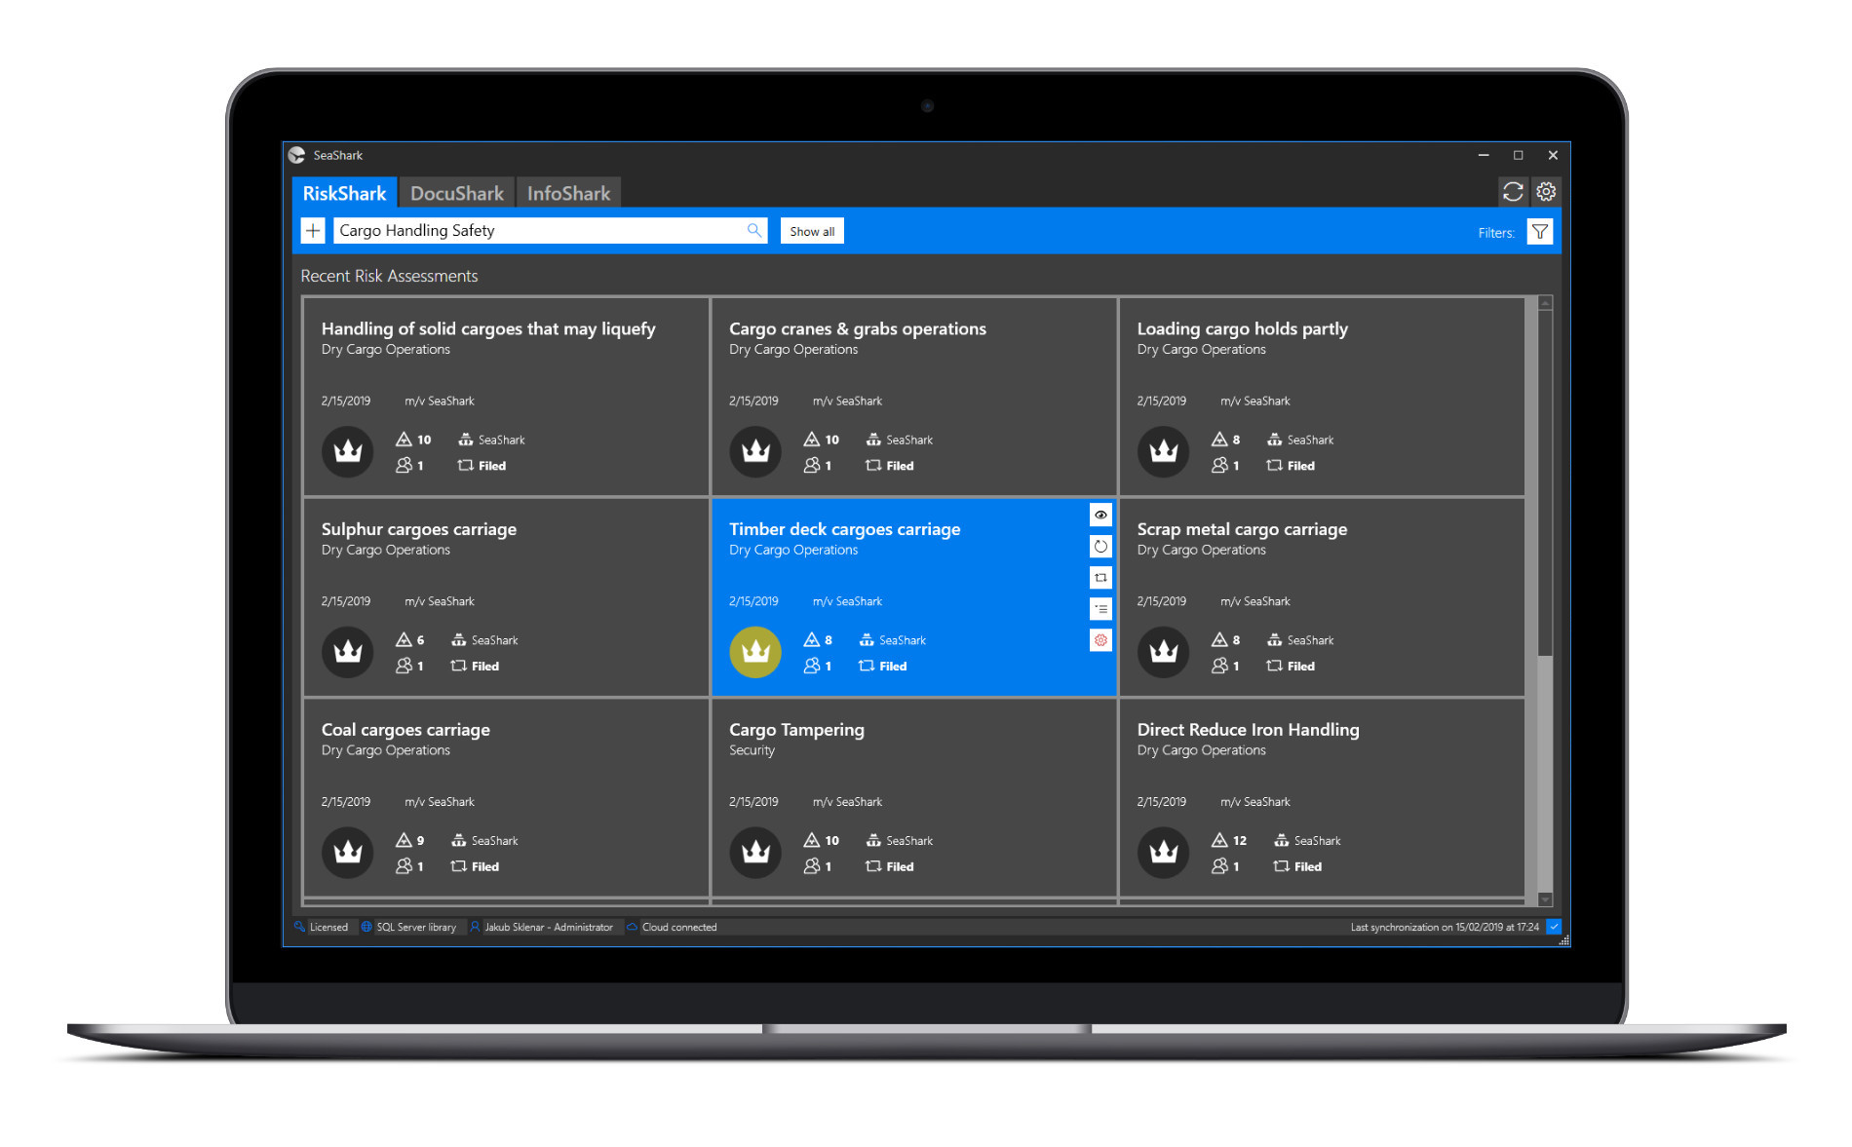Click crown badge on Cargo cranes & grabs card
This screenshot has height=1147, width=1852.
pos(755,451)
